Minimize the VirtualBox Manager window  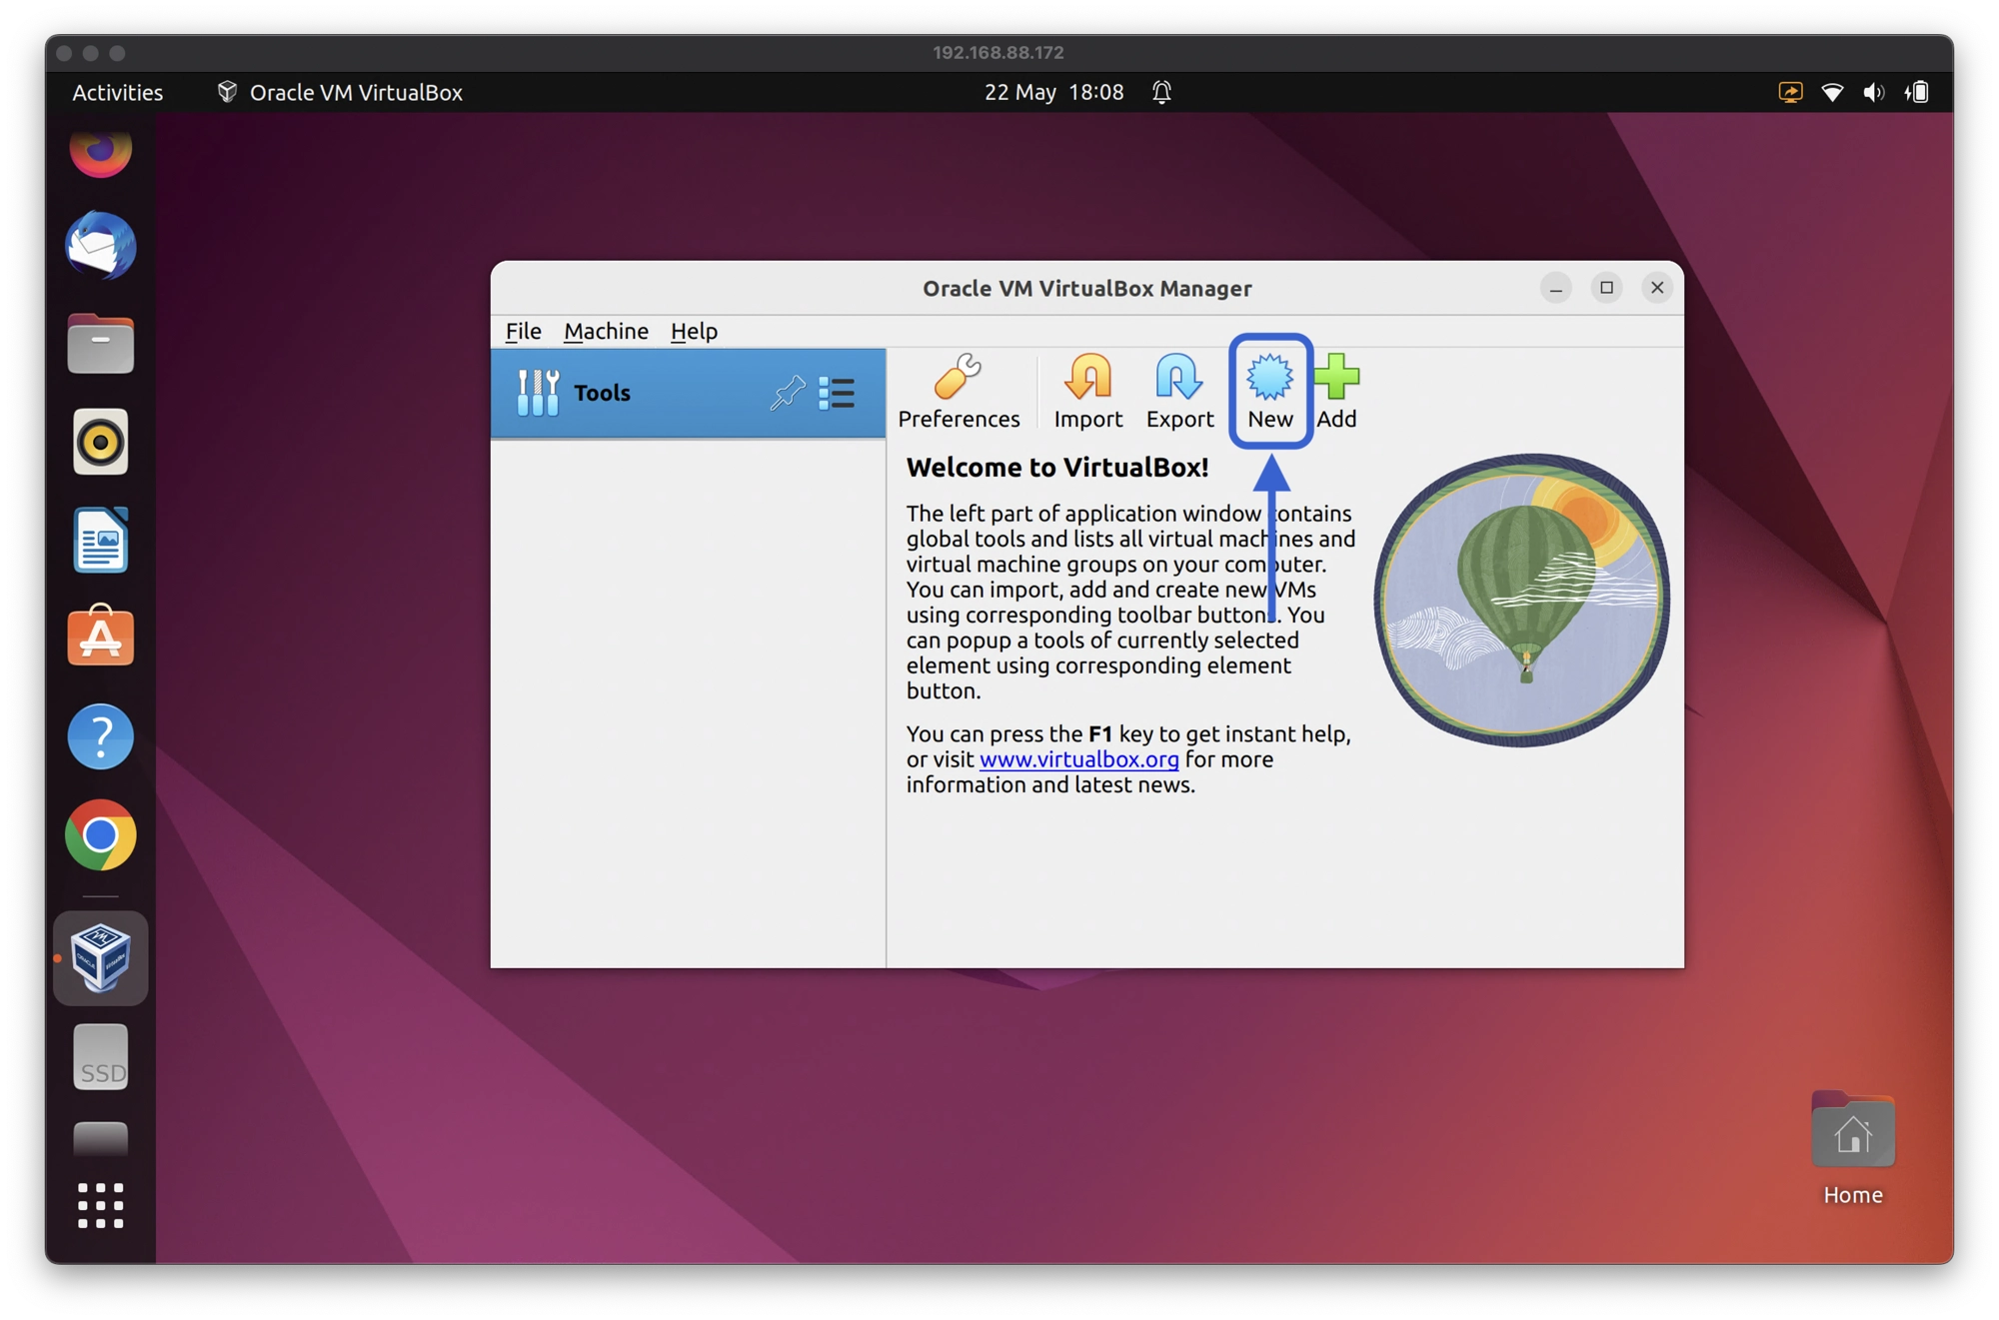(1555, 288)
